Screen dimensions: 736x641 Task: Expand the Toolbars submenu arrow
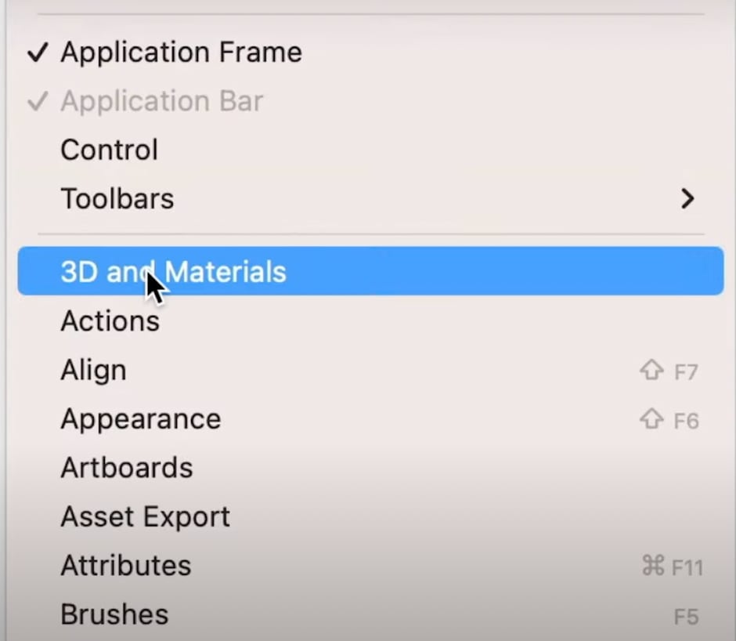click(x=687, y=199)
